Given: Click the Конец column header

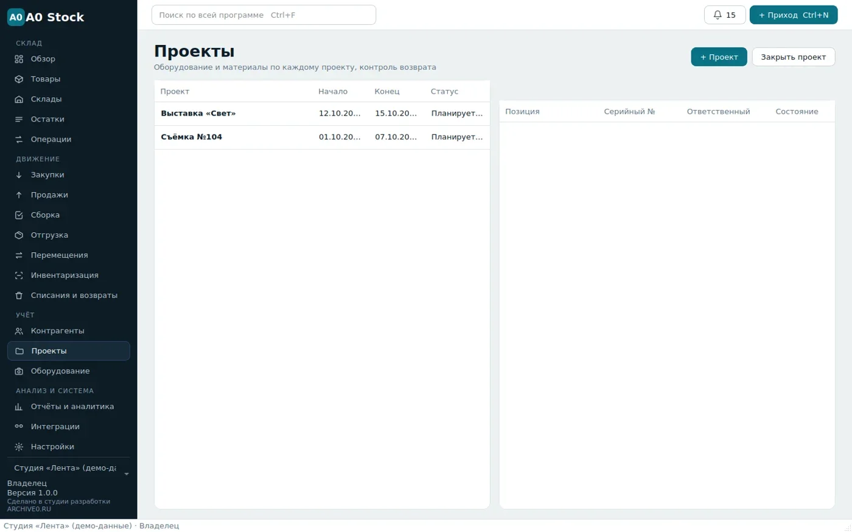Looking at the screenshot, I should pos(387,92).
